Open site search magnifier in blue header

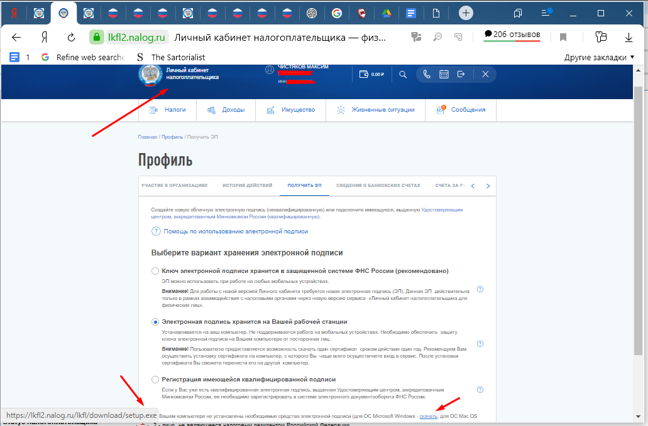403,74
